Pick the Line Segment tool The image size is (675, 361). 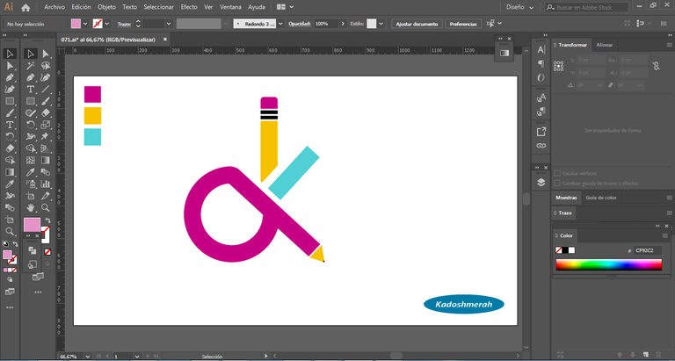pos(46,90)
